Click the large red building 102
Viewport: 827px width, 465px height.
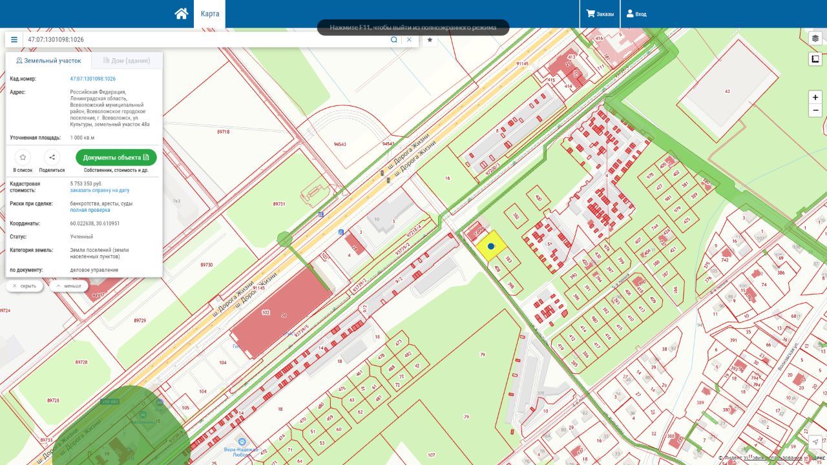[281, 316]
